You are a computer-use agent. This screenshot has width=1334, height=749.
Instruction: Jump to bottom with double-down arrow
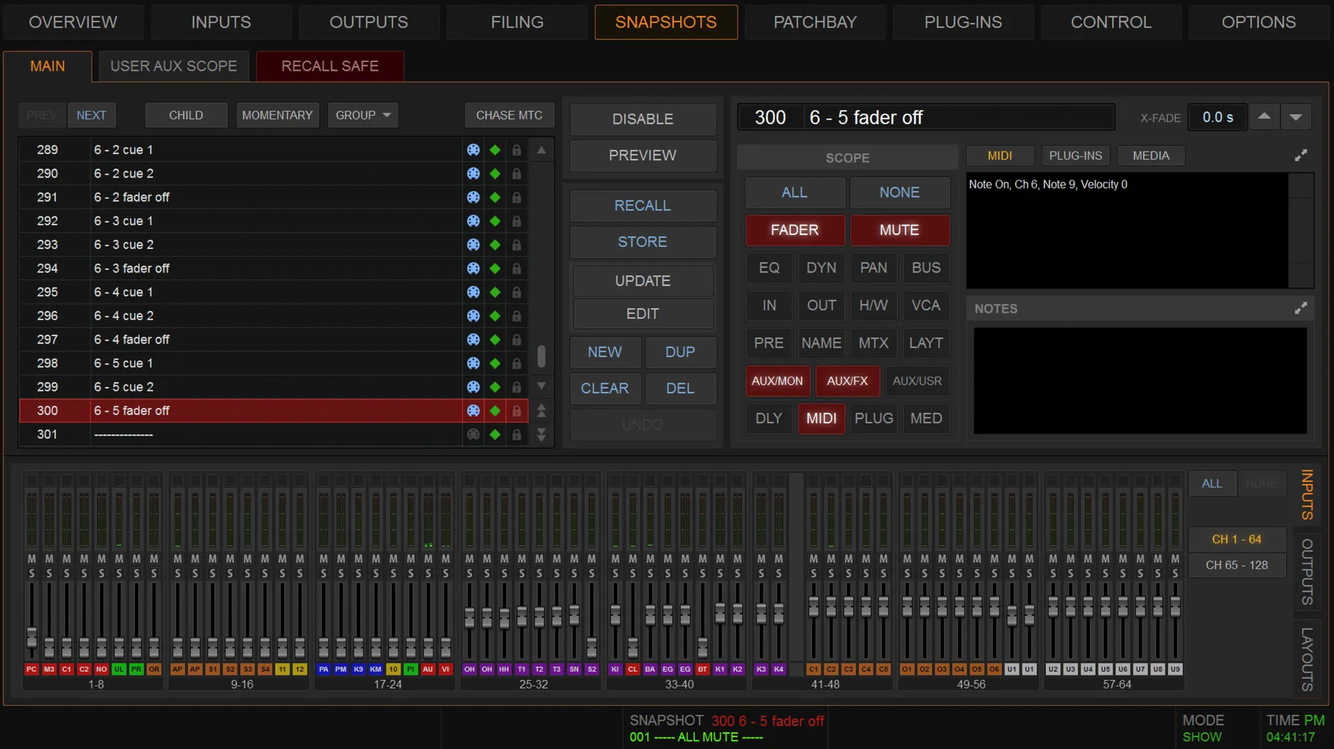pyautogui.click(x=541, y=435)
